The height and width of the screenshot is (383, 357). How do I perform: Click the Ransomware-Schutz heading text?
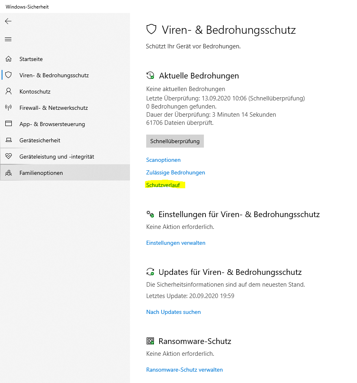point(195,341)
